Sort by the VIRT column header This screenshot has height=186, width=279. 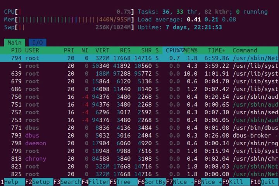tap(102, 50)
